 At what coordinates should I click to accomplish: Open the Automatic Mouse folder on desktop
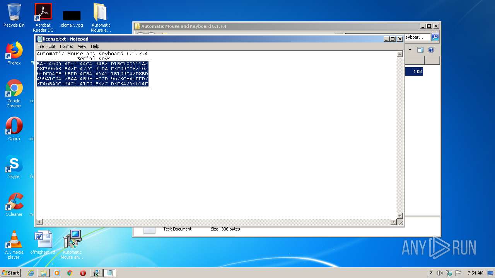(101, 18)
